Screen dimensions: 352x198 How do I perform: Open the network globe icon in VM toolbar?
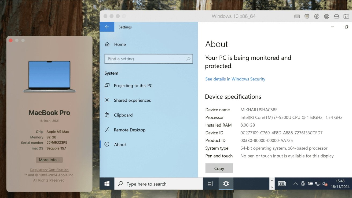coord(327,16)
